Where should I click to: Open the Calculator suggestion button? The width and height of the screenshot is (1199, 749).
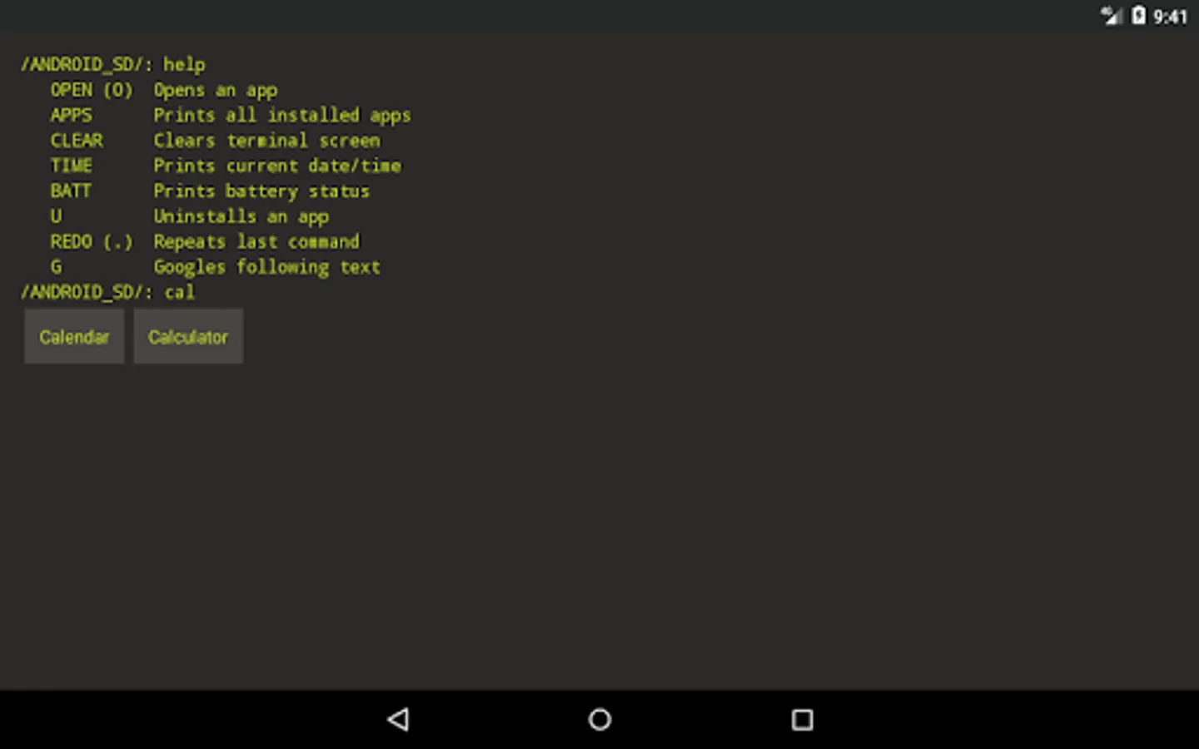tap(188, 336)
